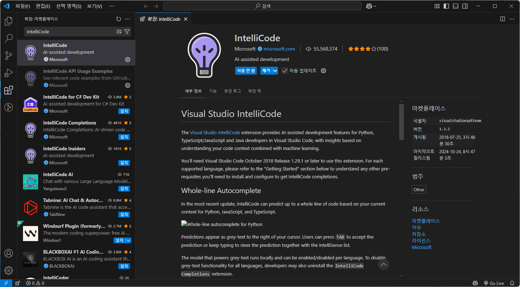Screen dimensions: 520x287
Task: Switch to the Features tab
Action: point(213,91)
